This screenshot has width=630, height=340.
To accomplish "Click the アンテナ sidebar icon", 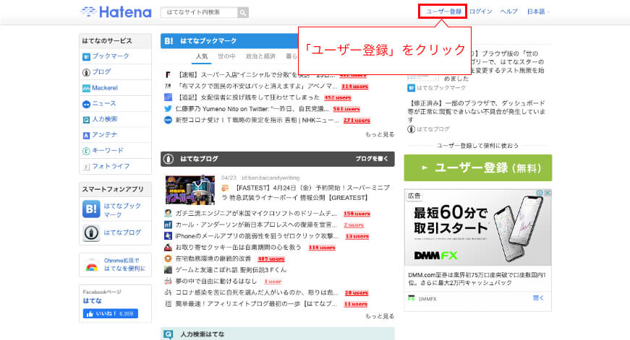I will pos(86,136).
